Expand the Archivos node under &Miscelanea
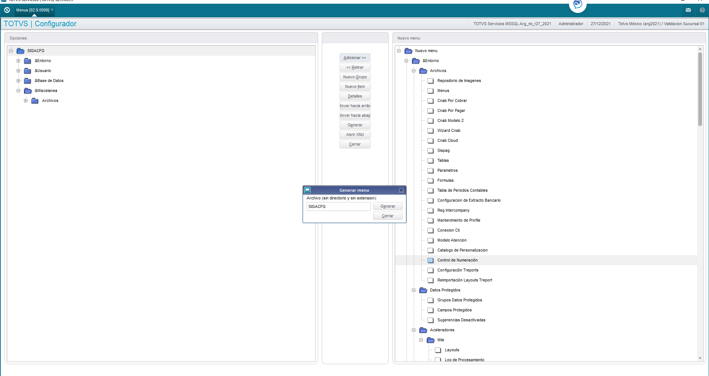This screenshot has width=709, height=376. (x=26, y=100)
